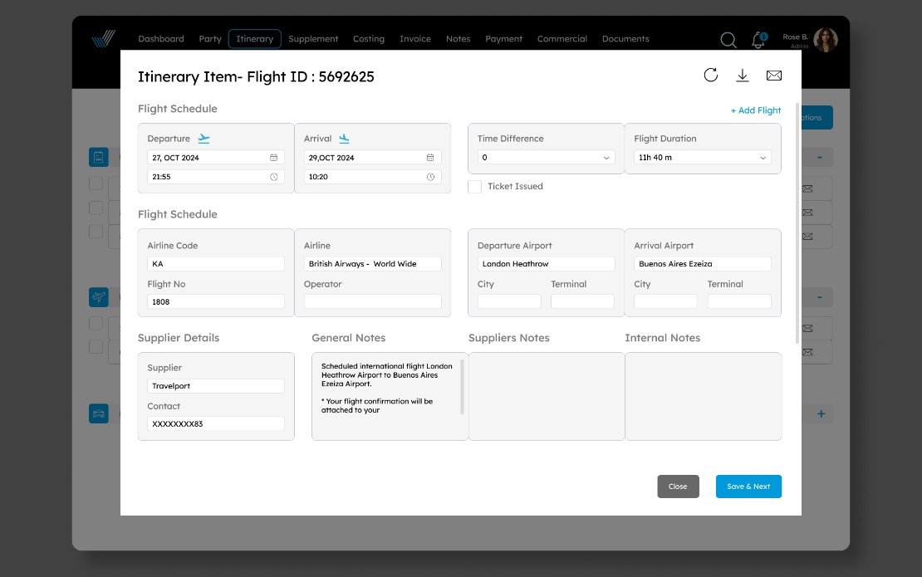Click the Departure date field 27, OCT 2024
This screenshot has height=577, width=922.
tap(216, 158)
